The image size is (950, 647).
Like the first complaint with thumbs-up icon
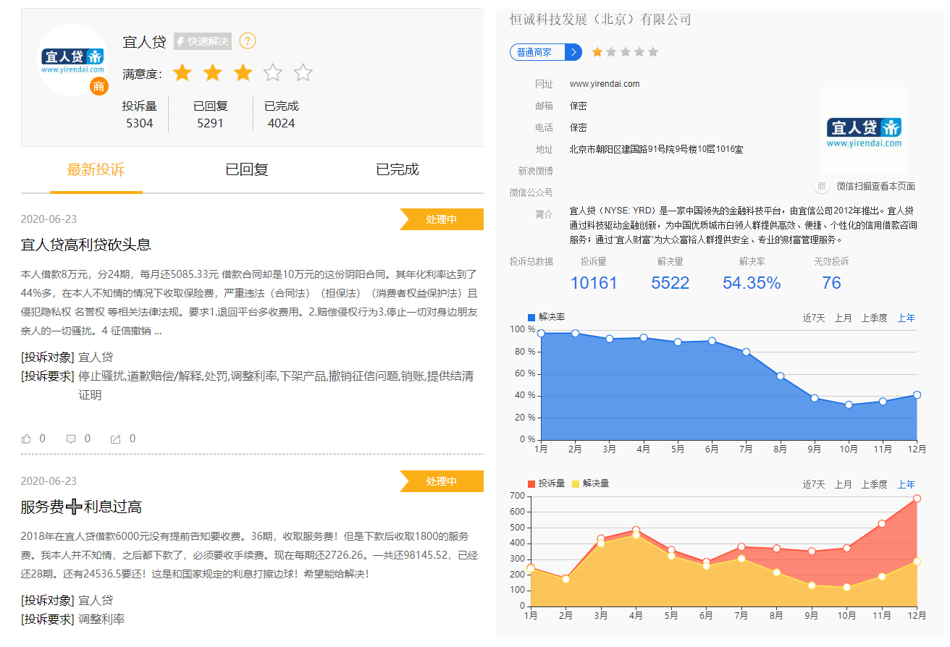point(27,439)
